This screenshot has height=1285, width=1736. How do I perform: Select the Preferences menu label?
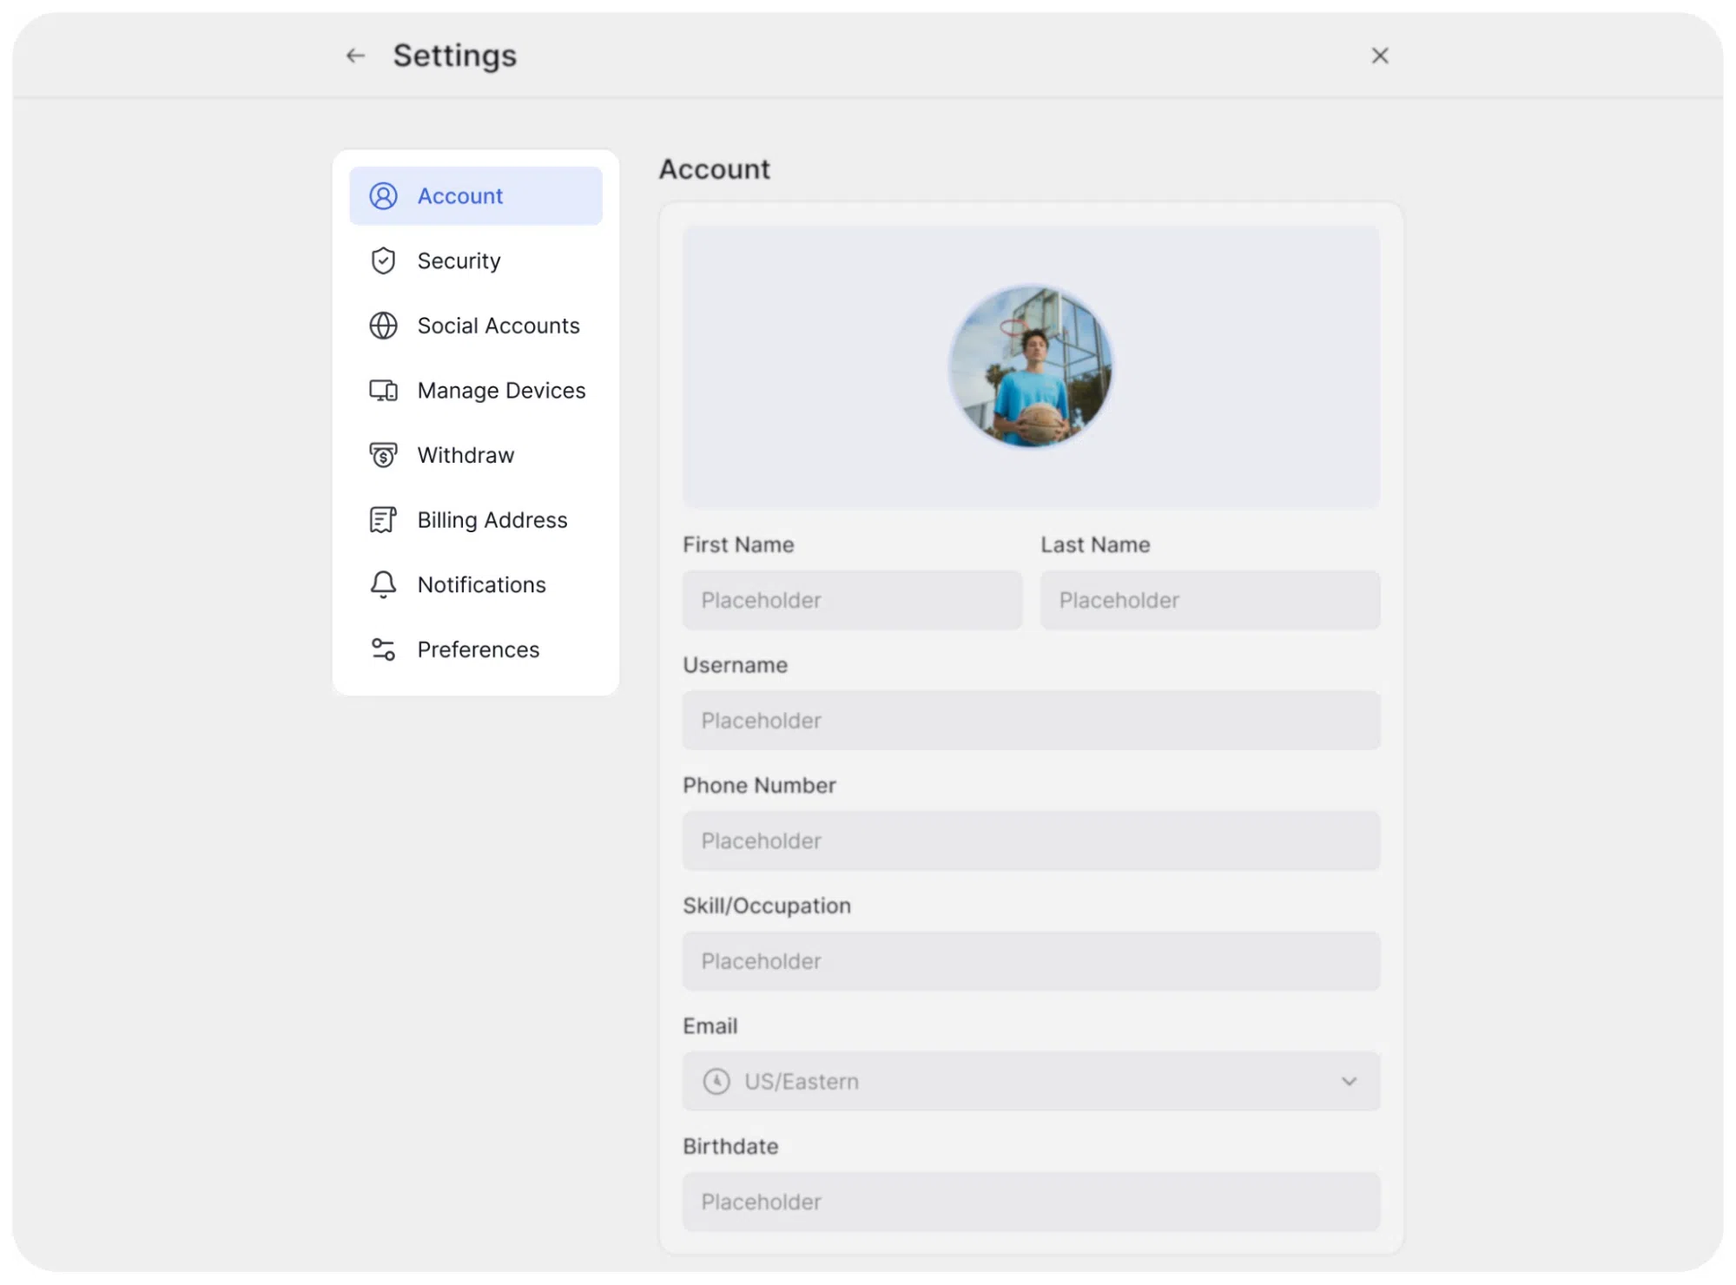pyautogui.click(x=479, y=649)
